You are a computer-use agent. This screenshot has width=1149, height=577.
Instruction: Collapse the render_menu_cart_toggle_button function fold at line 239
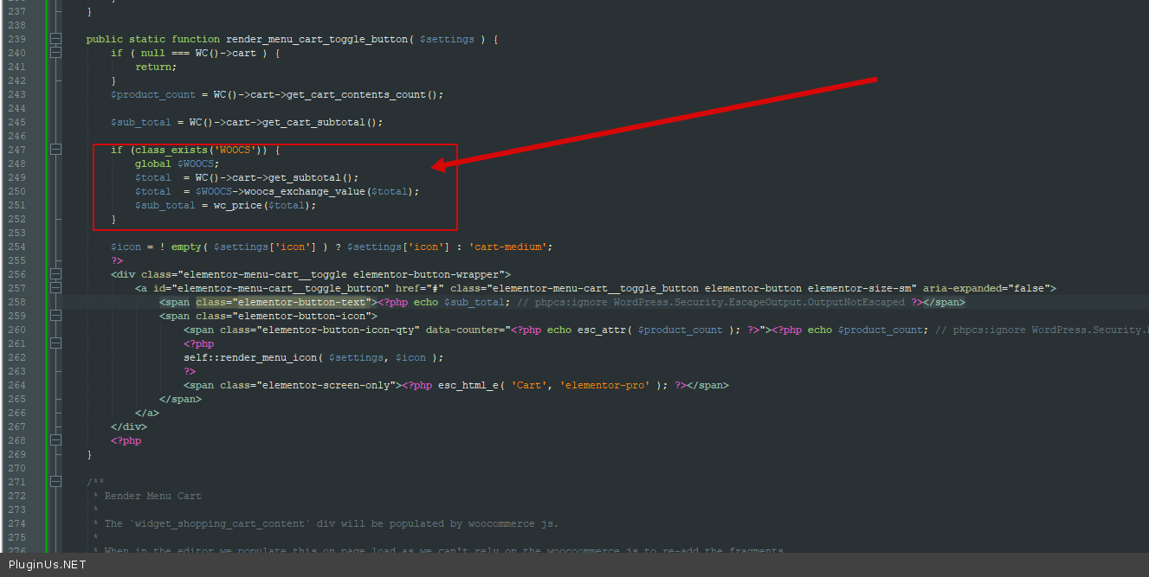[x=55, y=39]
